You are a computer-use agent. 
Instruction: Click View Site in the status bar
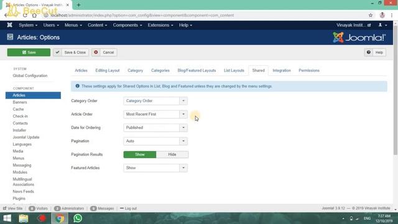point(12,208)
